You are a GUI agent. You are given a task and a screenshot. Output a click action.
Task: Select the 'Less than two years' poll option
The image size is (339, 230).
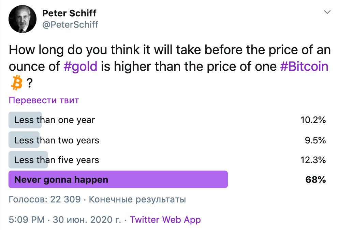(57, 140)
